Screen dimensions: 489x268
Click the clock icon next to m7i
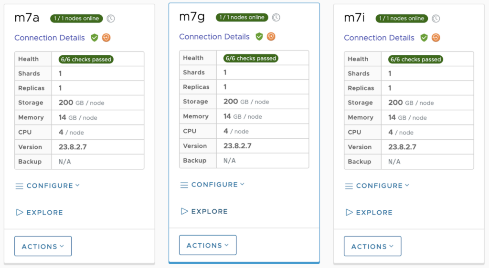436,19
